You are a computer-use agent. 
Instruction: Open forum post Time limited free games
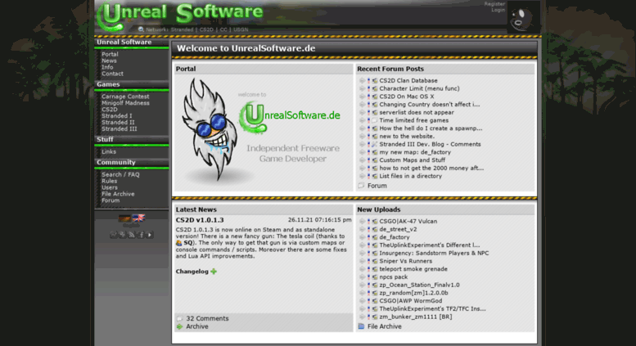413,120
